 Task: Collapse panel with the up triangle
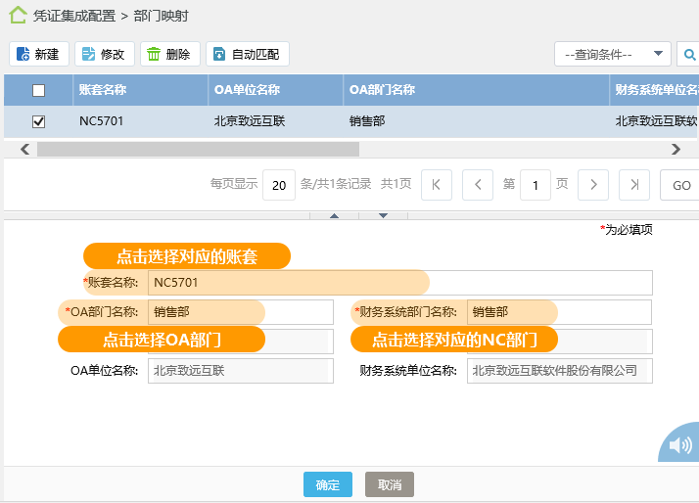334,214
